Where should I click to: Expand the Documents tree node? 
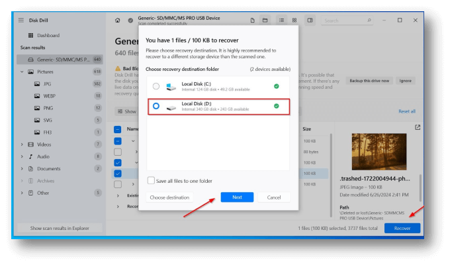22,168
